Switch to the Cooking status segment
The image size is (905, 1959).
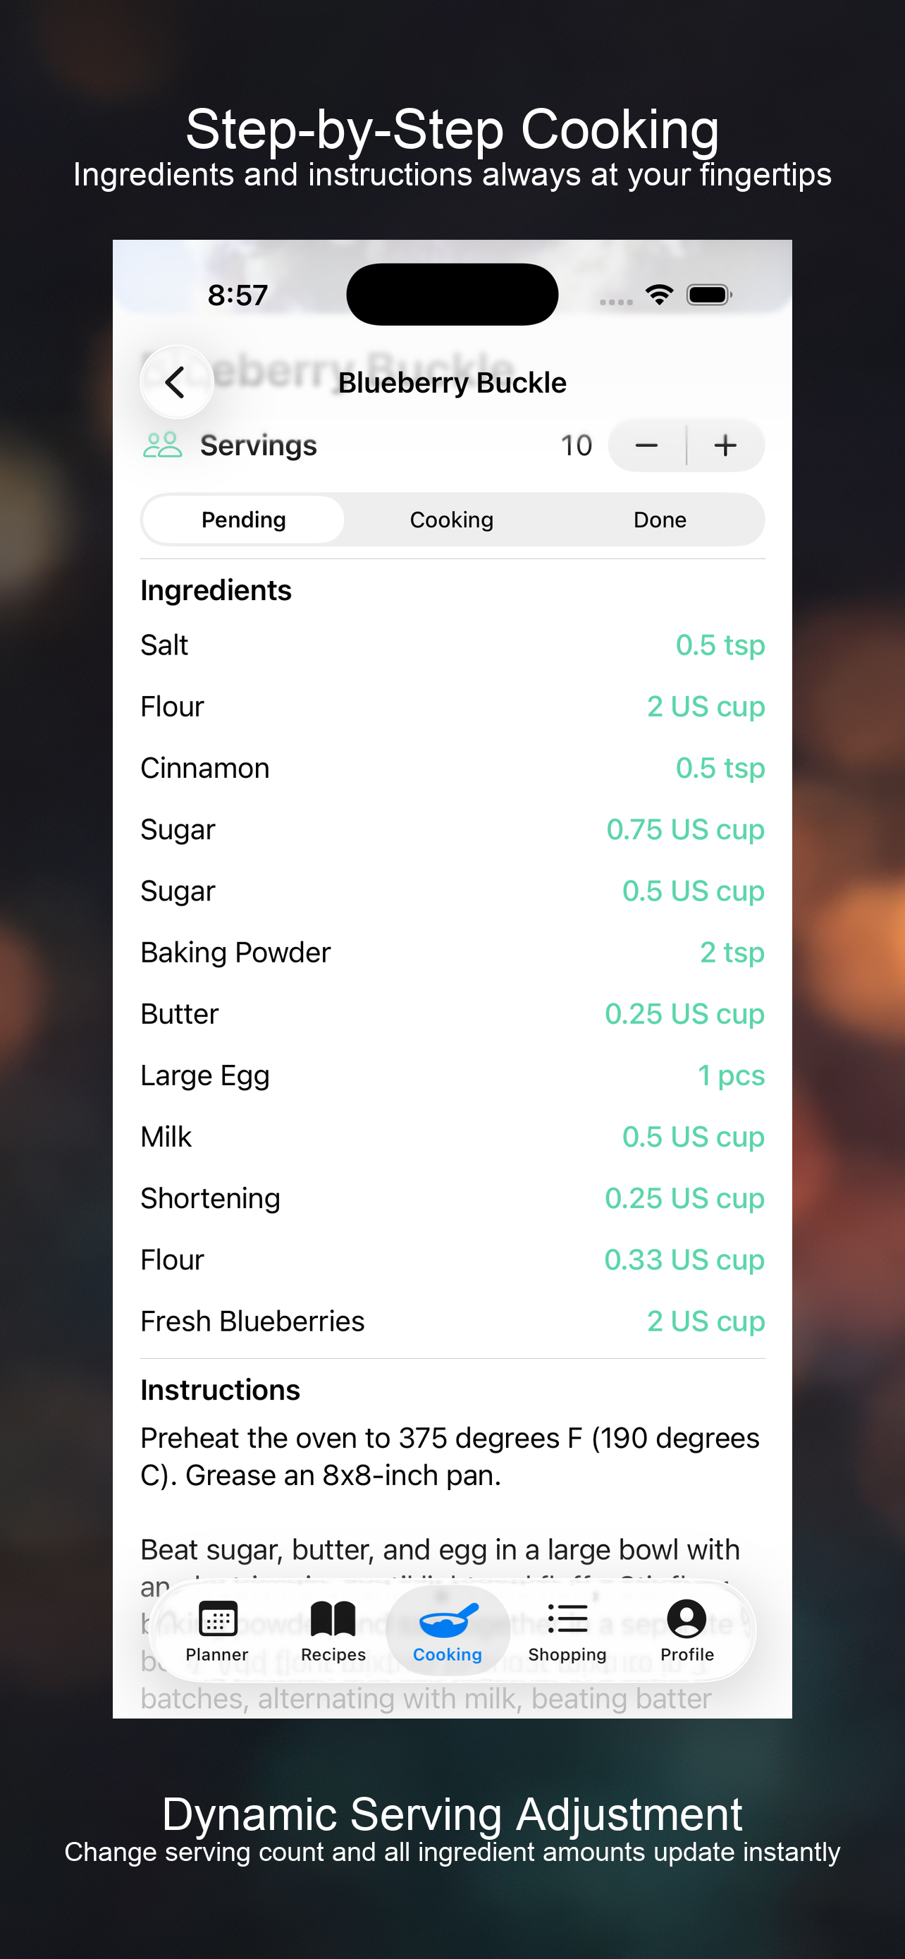[451, 520]
